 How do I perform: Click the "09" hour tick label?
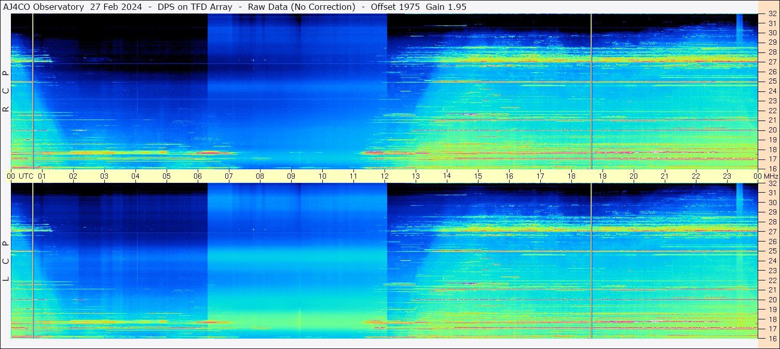[x=291, y=176]
